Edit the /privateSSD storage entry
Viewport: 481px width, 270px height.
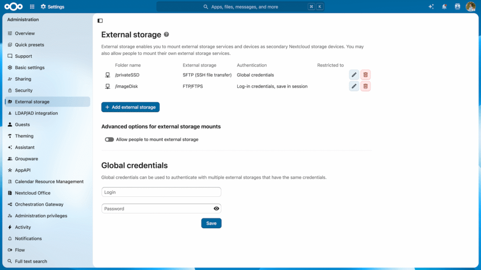pyautogui.click(x=354, y=75)
